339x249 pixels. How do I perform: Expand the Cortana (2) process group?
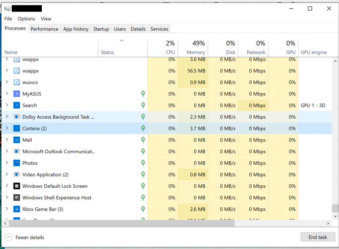pyautogui.click(x=7, y=128)
